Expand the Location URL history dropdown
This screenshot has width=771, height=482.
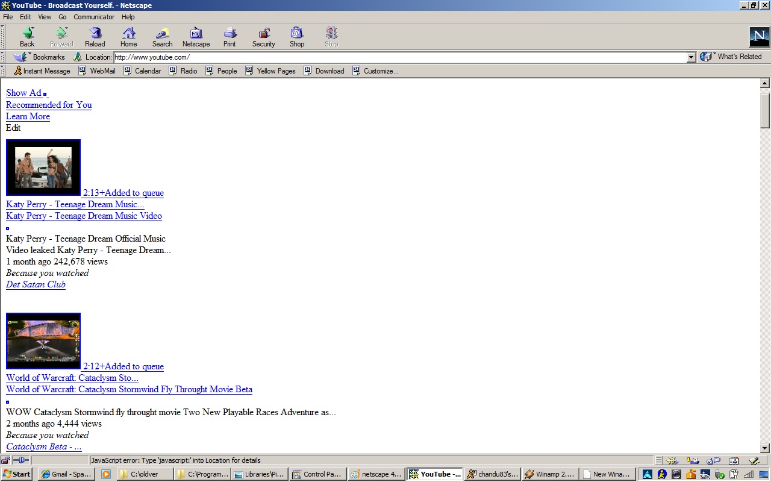pos(691,57)
